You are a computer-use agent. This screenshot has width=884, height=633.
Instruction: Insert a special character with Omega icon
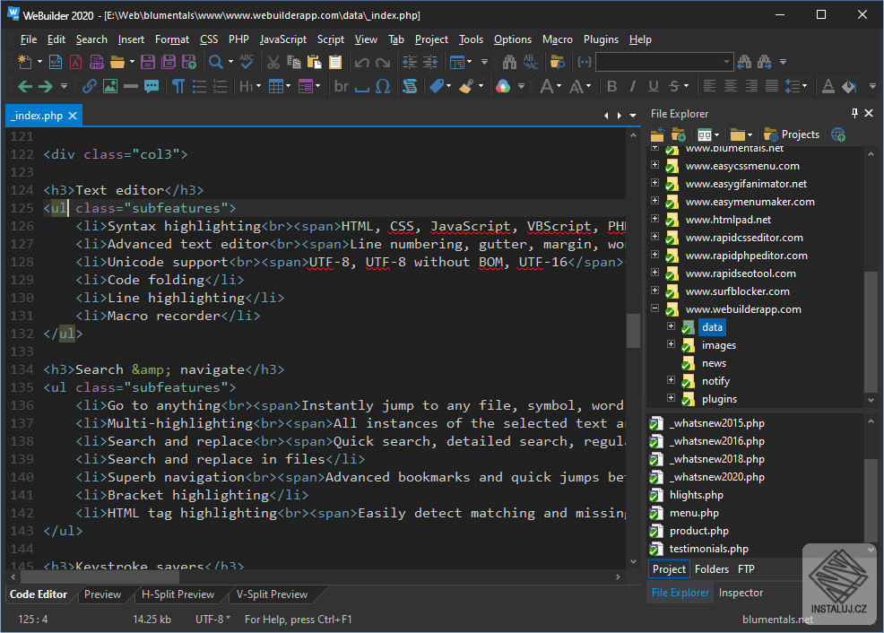click(383, 86)
